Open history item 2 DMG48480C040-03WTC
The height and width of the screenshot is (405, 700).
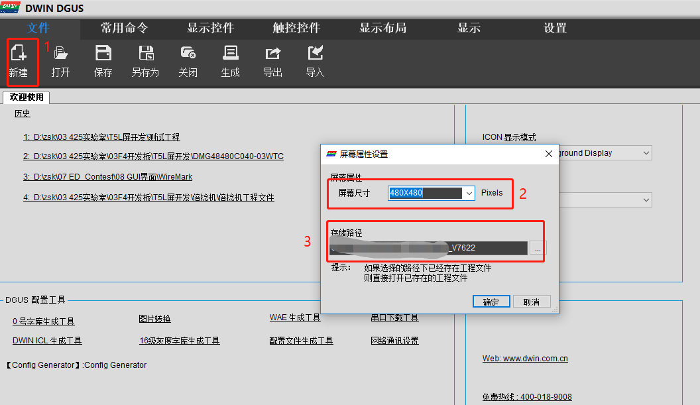point(153,156)
